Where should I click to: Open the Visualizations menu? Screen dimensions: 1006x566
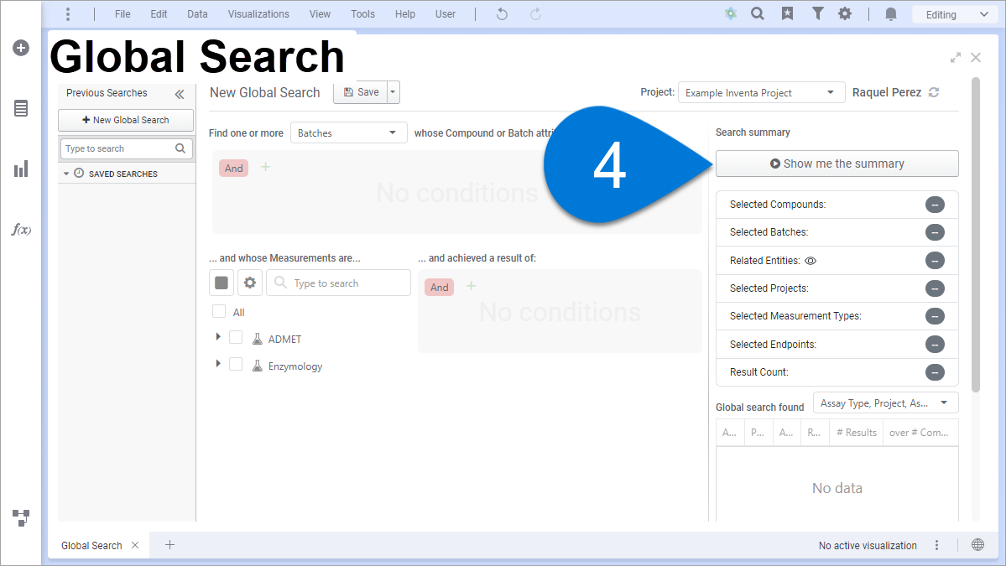click(258, 14)
